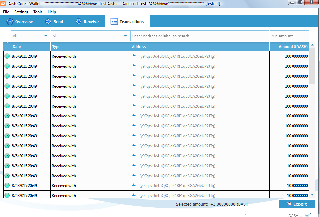Go to the Overview tab
Viewport: 320px width, 217px height.
tap(20, 22)
